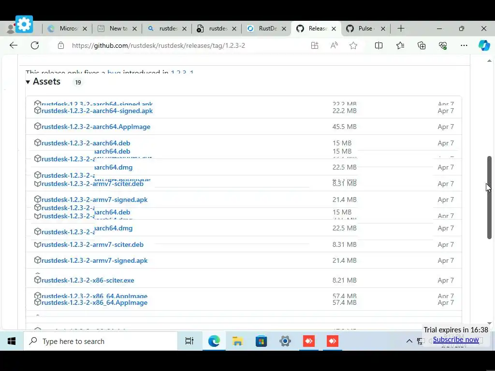Show hidden system tray icons
The width and height of the screenshot is (495, 371).
tap(409, 341)
